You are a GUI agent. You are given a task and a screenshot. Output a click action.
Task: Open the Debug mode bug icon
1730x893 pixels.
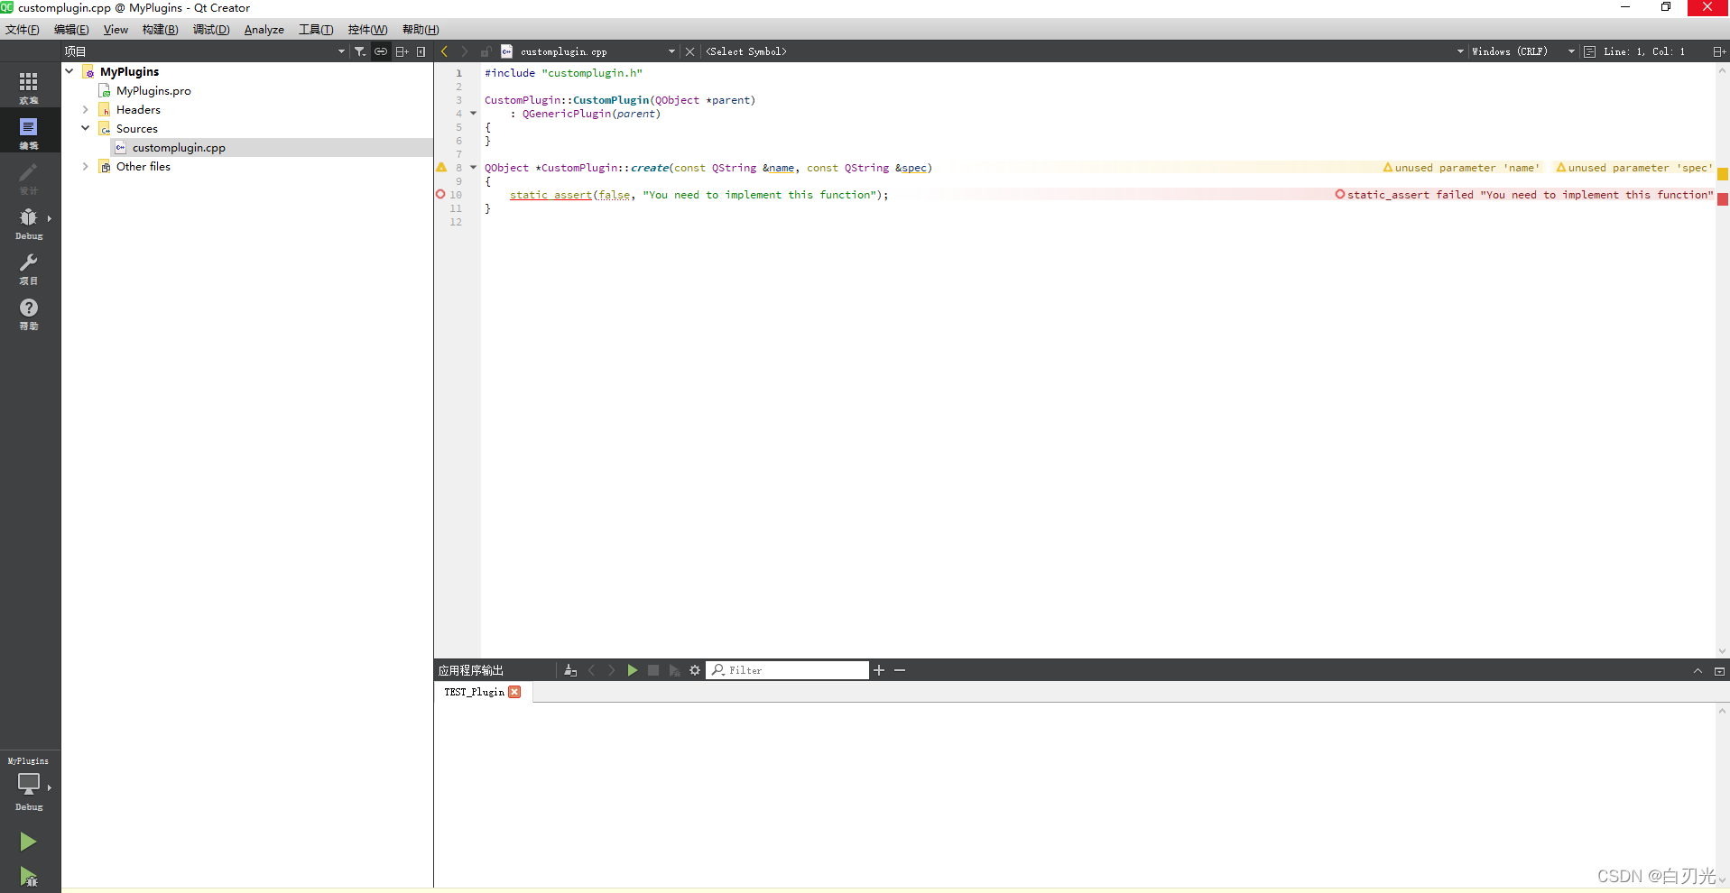[x=29, y=223]
